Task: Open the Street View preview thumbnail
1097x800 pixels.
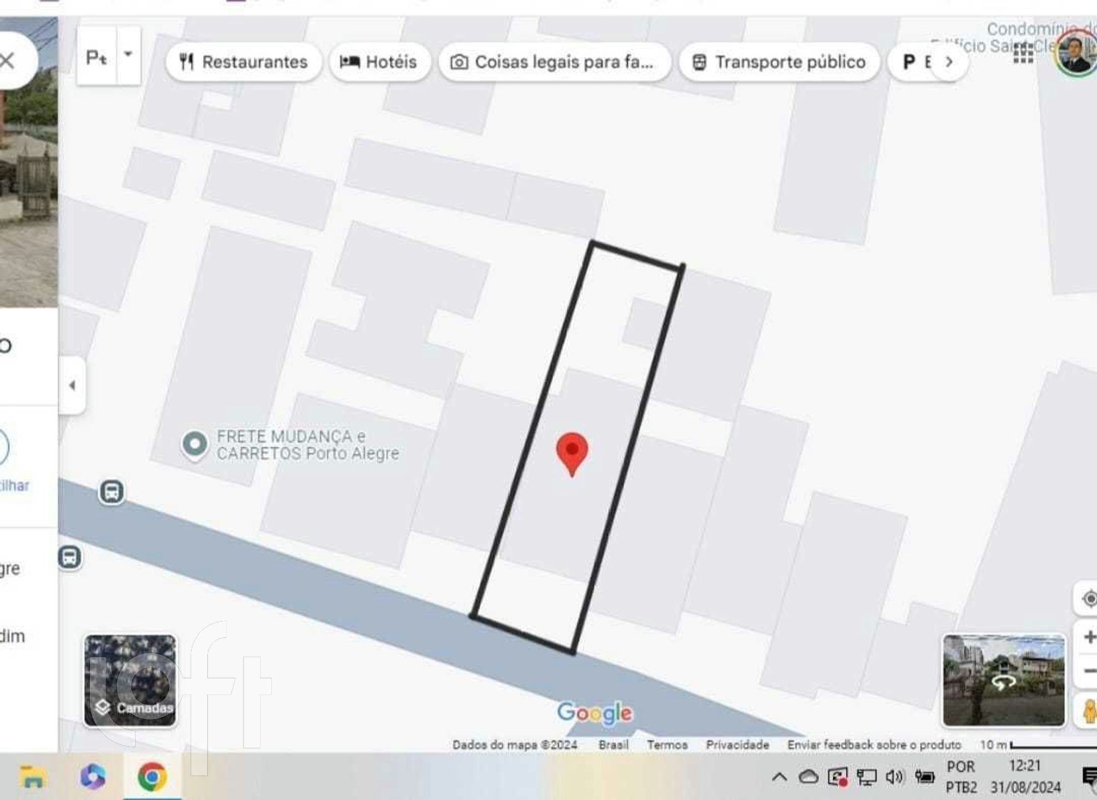Action: (1003, 680)
